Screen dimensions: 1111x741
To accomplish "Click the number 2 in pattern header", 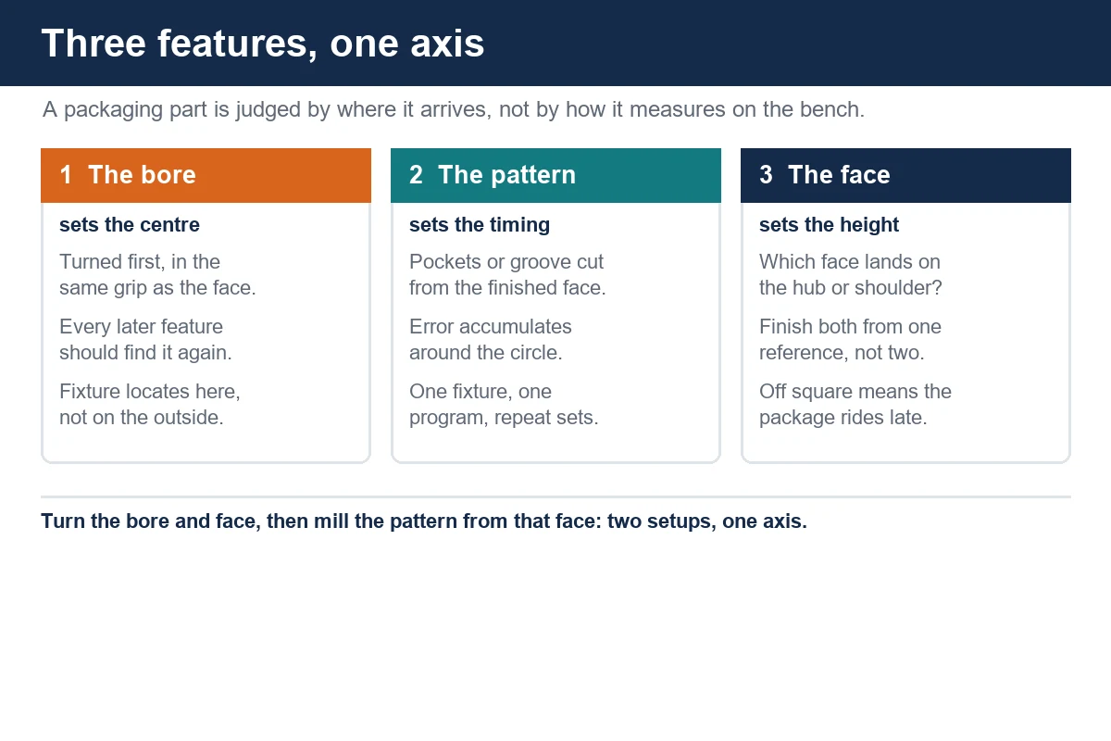I will (416, 175).
